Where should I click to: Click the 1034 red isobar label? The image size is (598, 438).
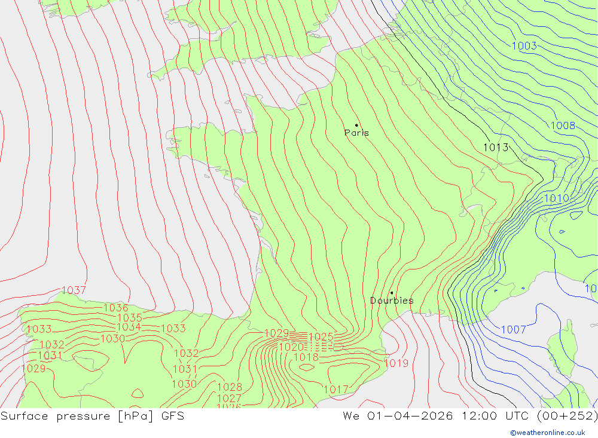tap(129, 327)
